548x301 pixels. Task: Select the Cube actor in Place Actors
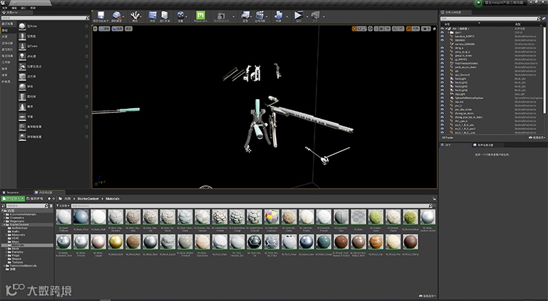point(23,77)
